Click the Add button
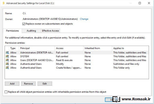 coord(12,83)
